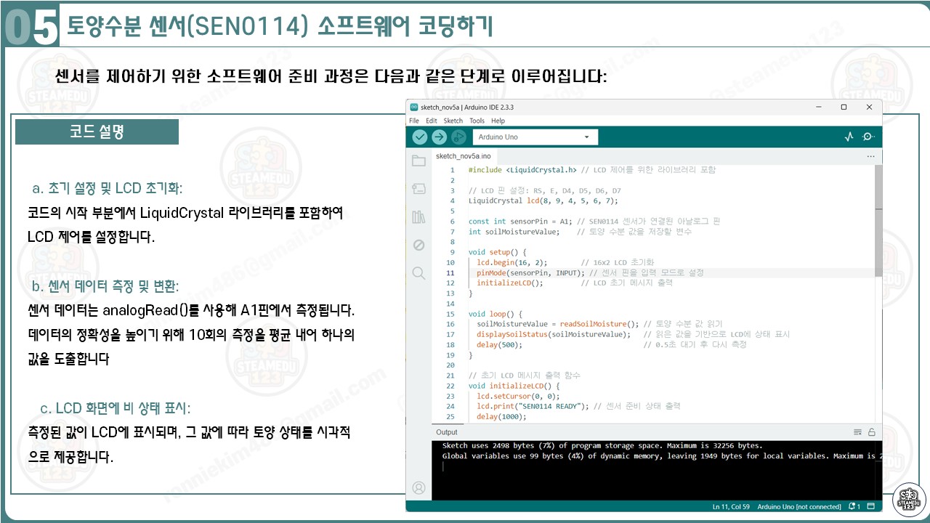Select the sketch_nov5a.ino editor tab

coord(464,156)
